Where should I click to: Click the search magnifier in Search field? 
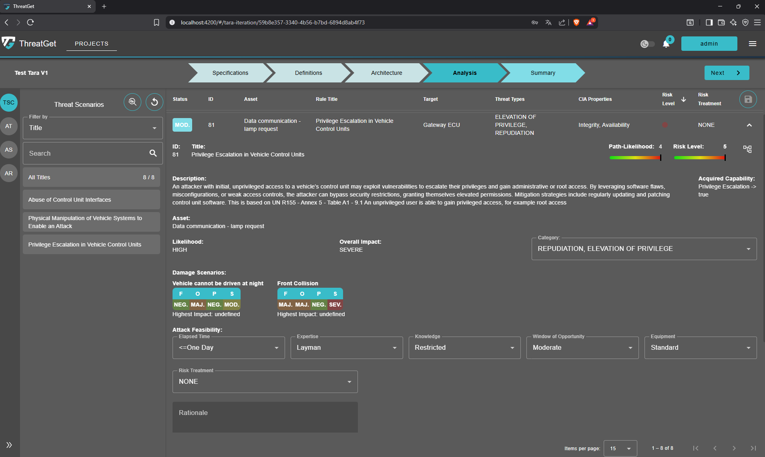coord(153,153)
